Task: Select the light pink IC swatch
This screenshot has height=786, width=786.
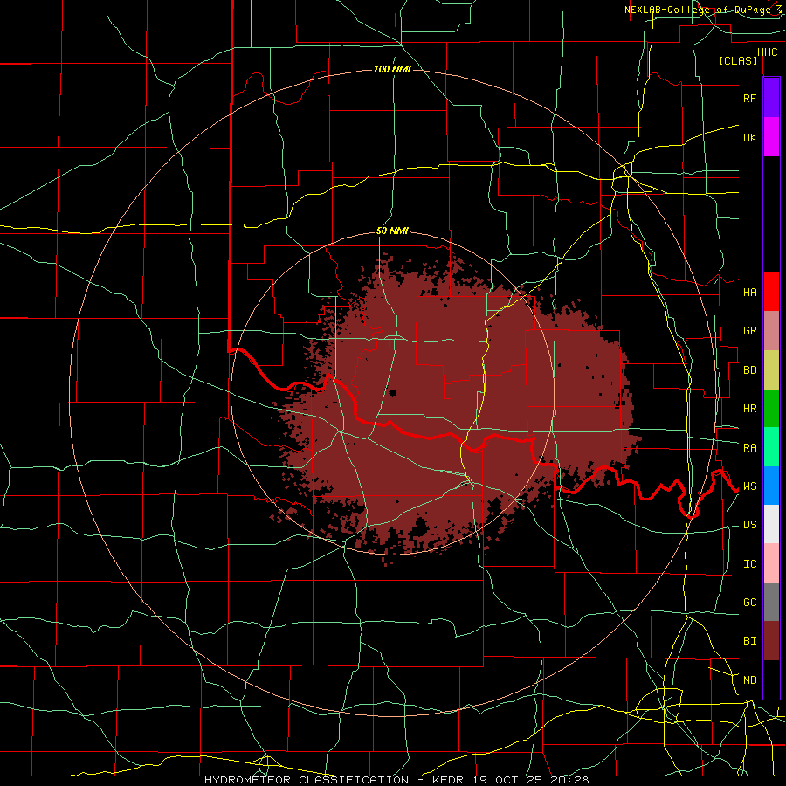Action: point(771,563)
